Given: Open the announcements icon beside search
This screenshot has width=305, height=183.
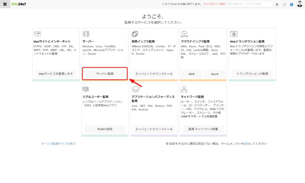Looking at the screenshot, I should [x=277, y=4].
